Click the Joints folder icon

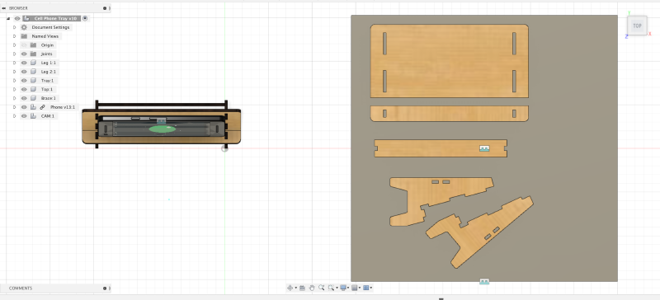[x=33, y=54]
